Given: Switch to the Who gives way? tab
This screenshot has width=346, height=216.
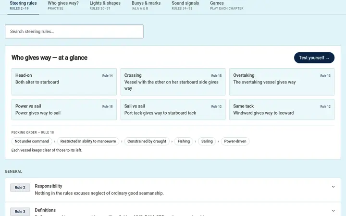Looking at the screenshot, I should click(x=63, y=5).
